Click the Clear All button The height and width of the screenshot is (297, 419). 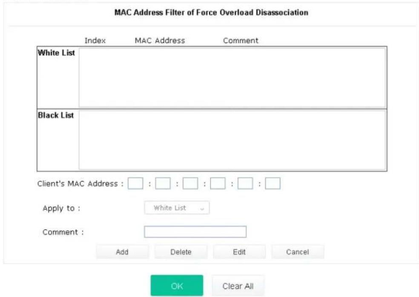pyautogui.click(x=238, y=286)
